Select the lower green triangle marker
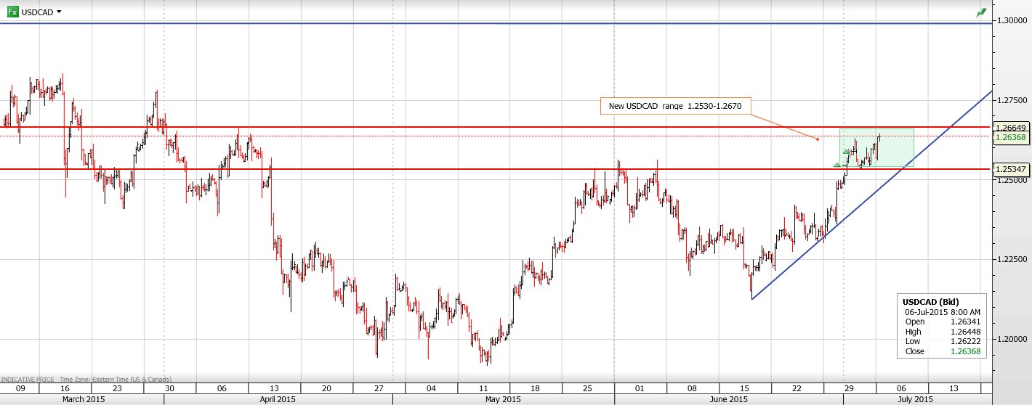Viewport: 1032px width, 405px height. 837,166
